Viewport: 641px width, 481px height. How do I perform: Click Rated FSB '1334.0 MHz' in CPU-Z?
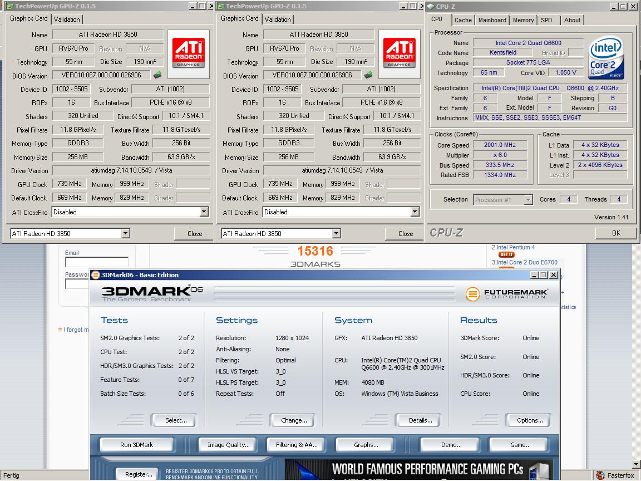click(x=500, y=175)
